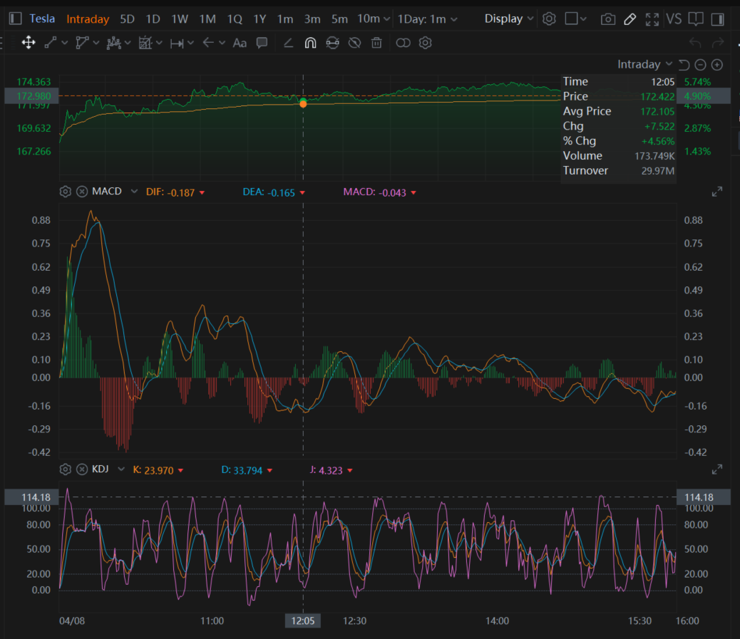The width and height of the screenshot is (740, 639).
Task: Click the overlapping circles compare icon
Action: pyautogui.click(x=403, y=43)
